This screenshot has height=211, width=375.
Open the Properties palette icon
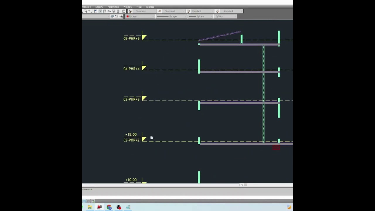[96, 11]
